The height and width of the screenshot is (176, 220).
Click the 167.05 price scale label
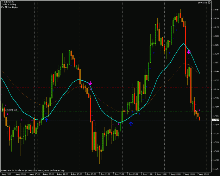click(x=216, y=151)
